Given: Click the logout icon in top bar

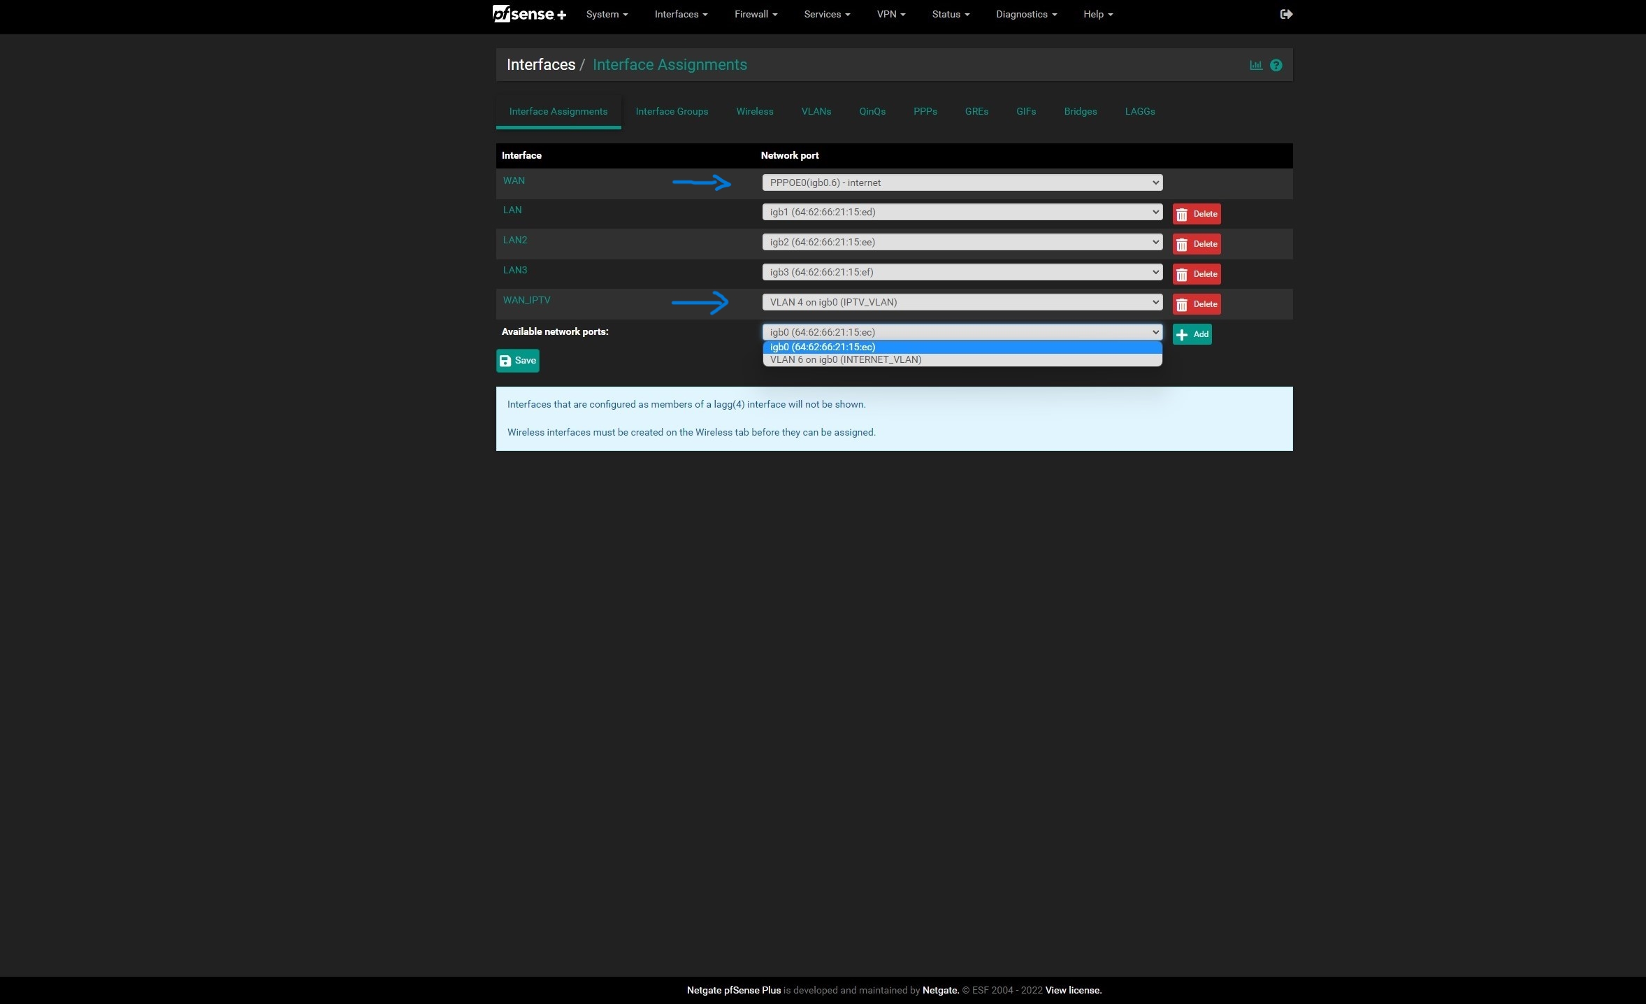Looking at the screenshot, I should (1286, 14).
